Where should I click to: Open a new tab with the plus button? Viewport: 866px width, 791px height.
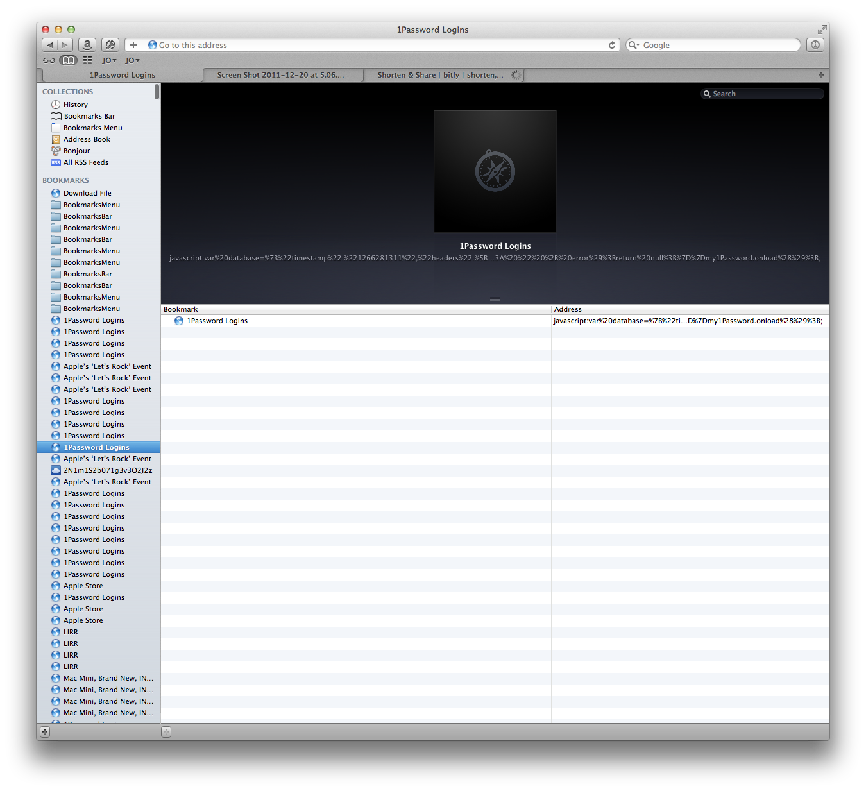(820, 75)
